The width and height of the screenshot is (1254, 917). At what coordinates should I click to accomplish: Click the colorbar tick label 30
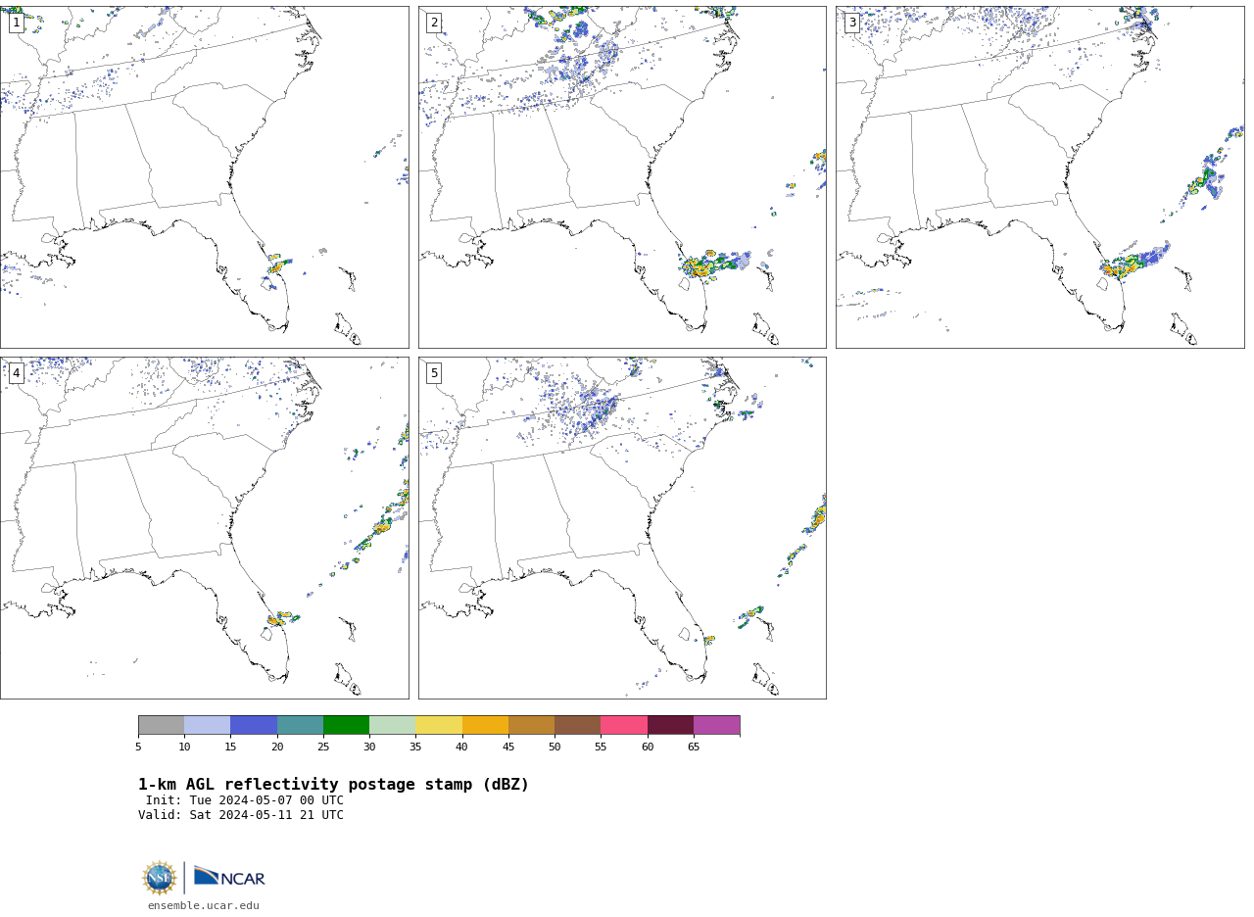(369, 748)
